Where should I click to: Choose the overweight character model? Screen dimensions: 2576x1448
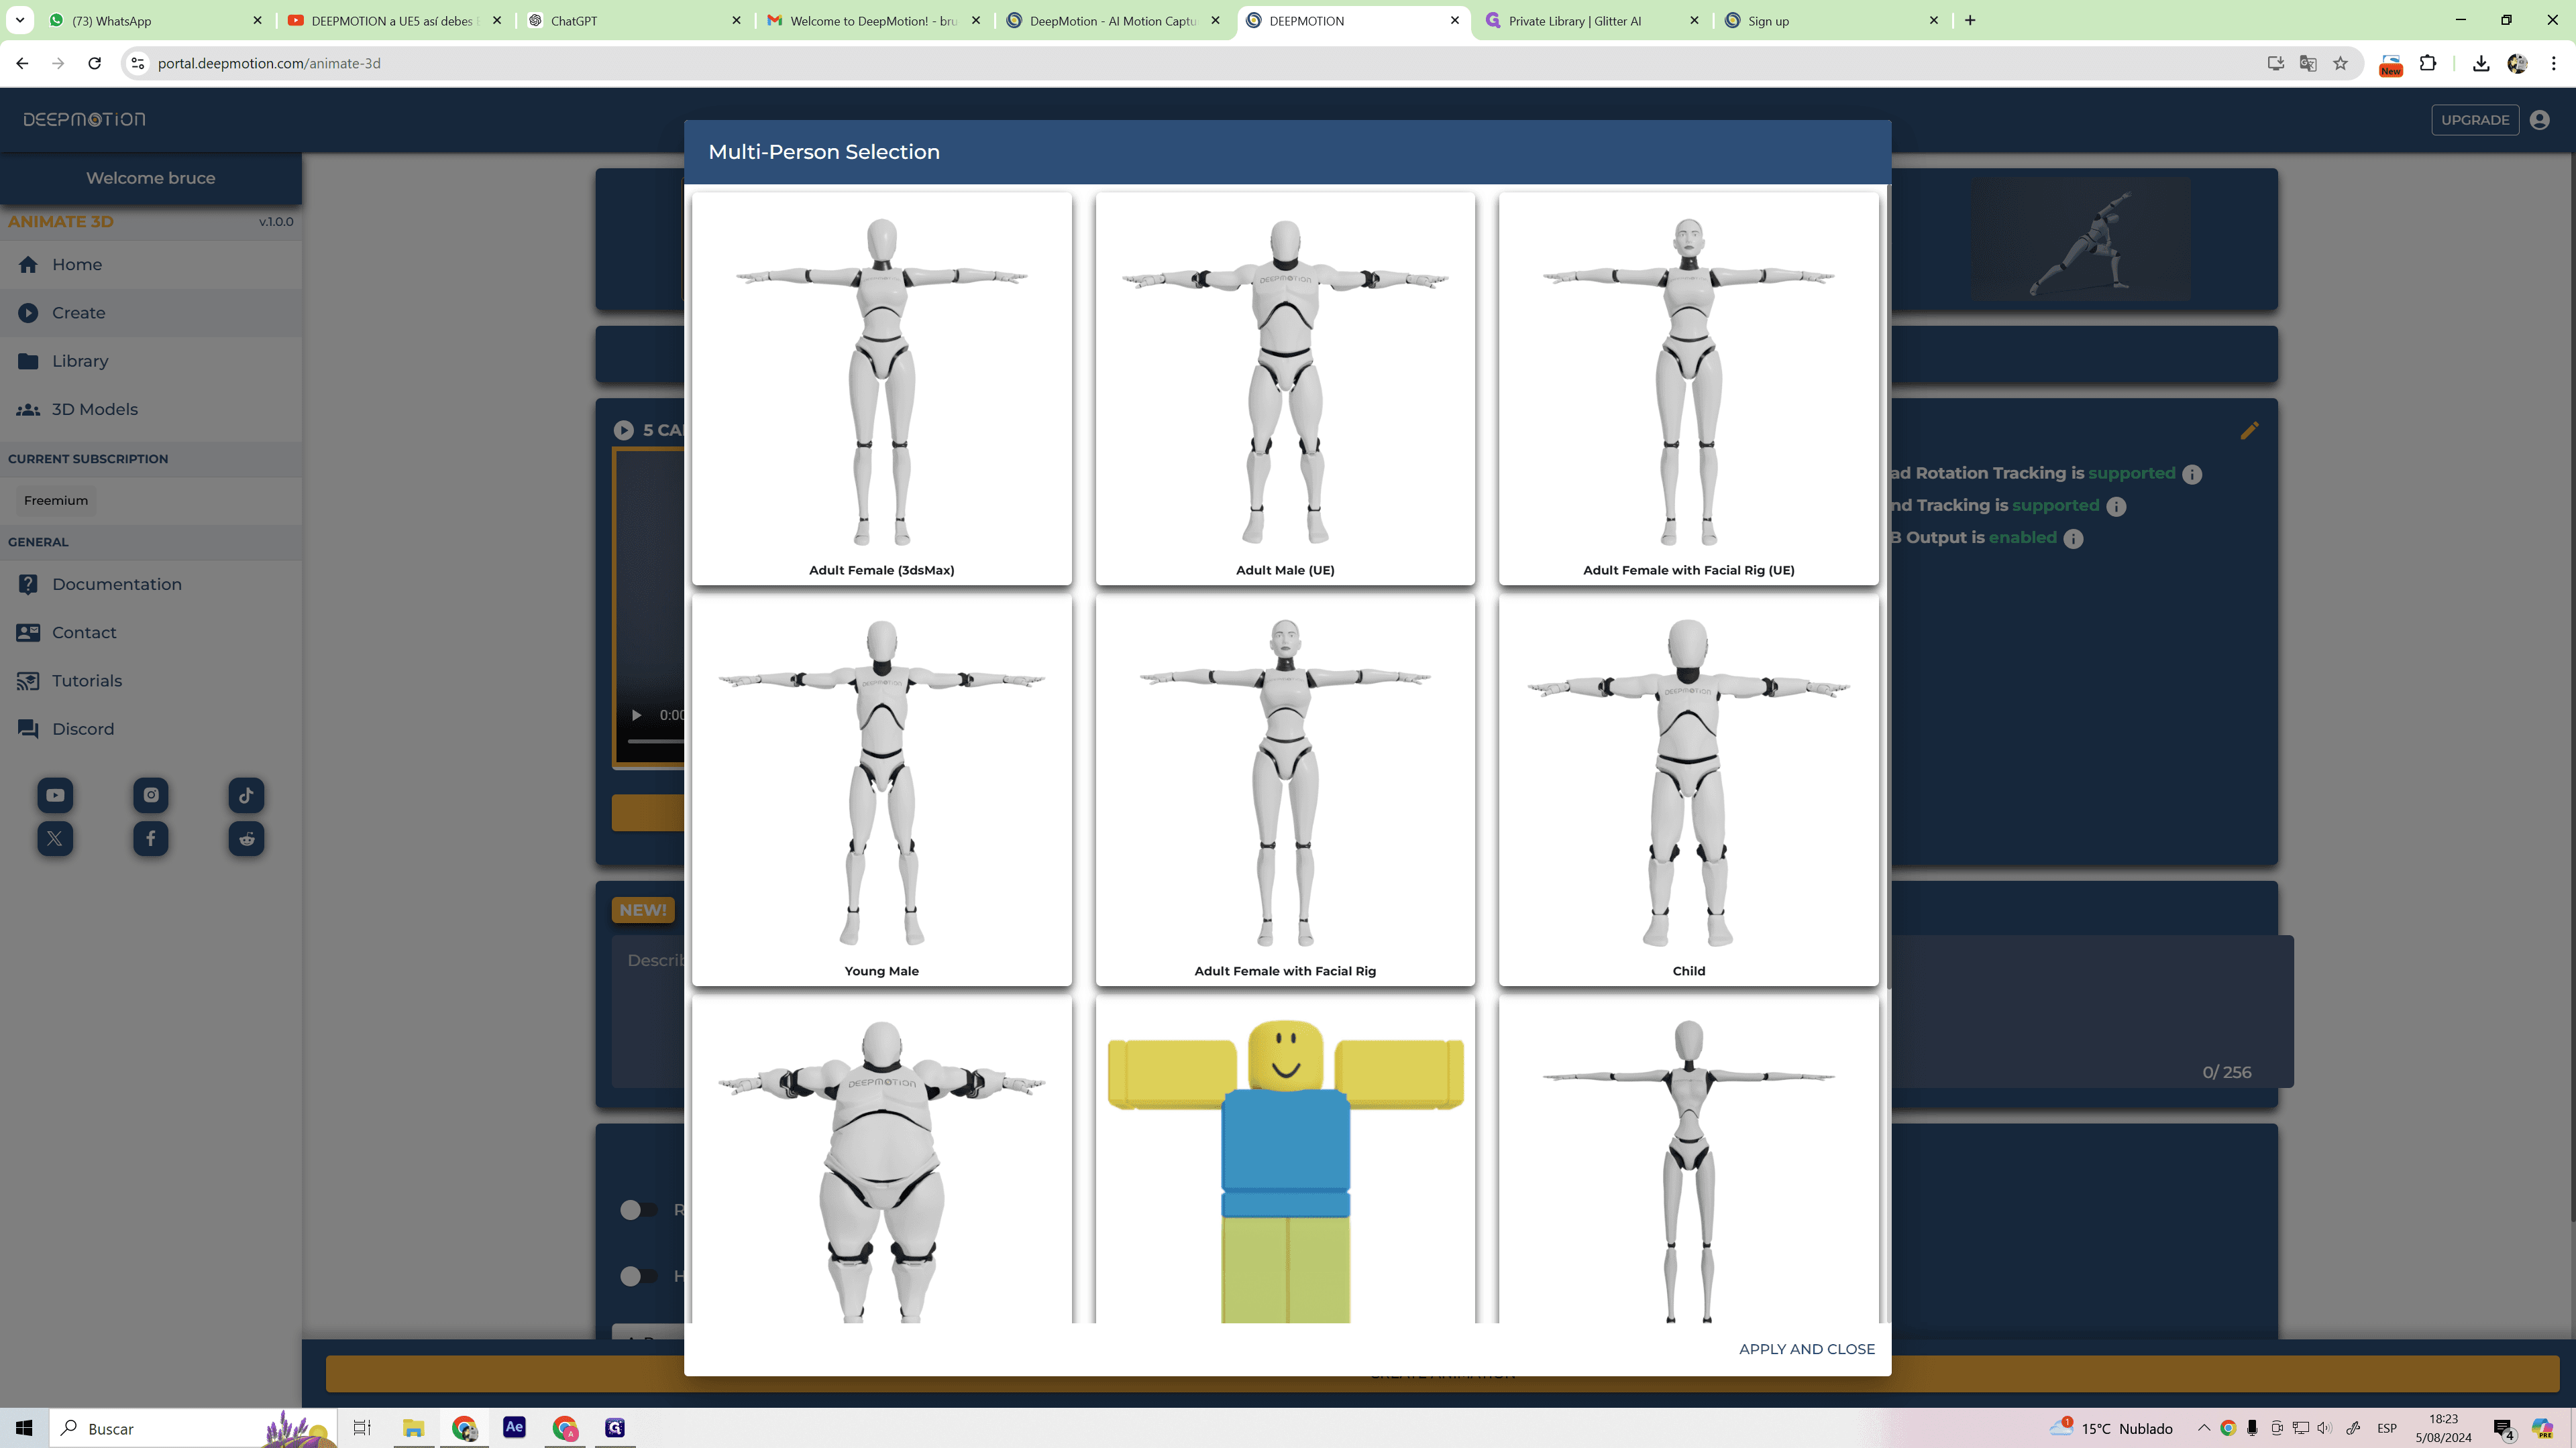(x=881, y=1160)
